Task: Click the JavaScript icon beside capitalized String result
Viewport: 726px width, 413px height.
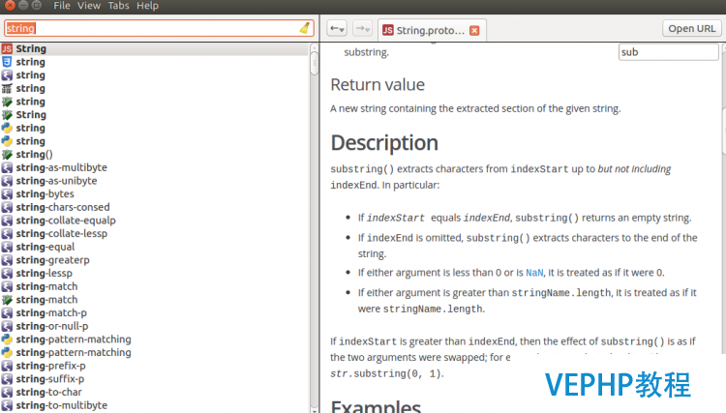Action: click(x=7, y=48)
